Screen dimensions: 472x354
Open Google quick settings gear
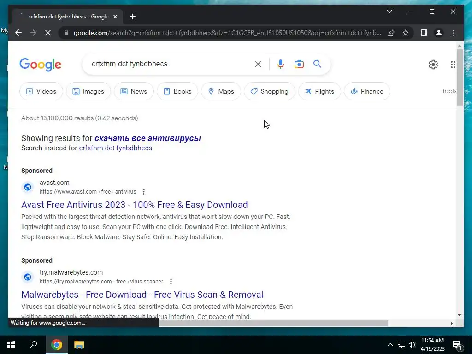click(x=433, y=64)
